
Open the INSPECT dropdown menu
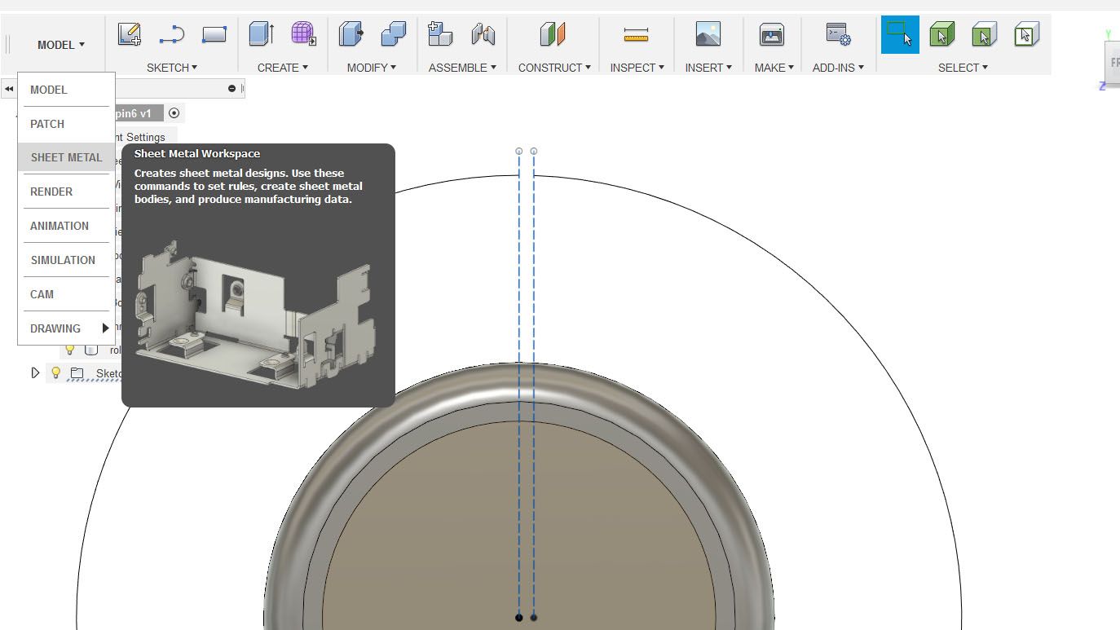[637, 68]
